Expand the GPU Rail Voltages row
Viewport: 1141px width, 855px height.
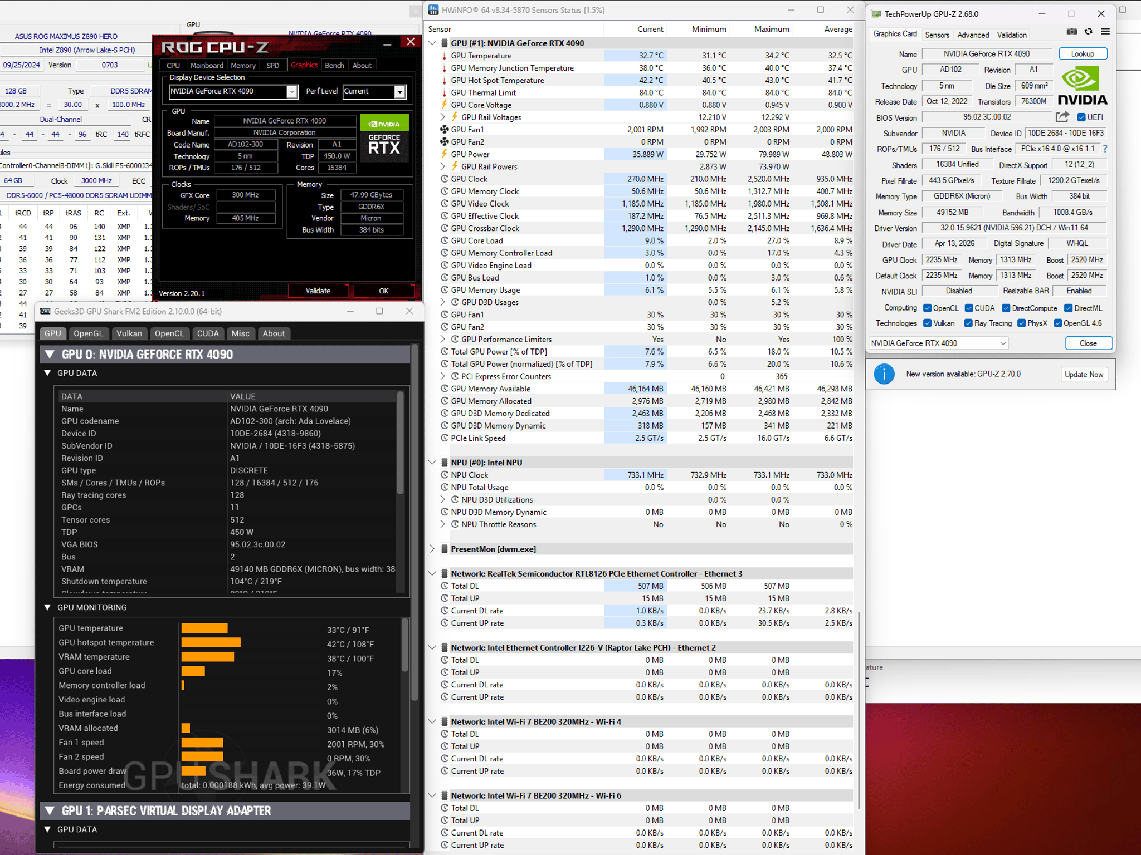pos(443,117)
